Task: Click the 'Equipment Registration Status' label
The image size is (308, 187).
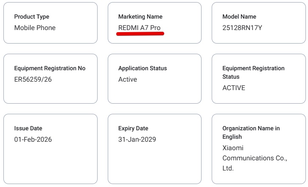Action: click(253, 72)
